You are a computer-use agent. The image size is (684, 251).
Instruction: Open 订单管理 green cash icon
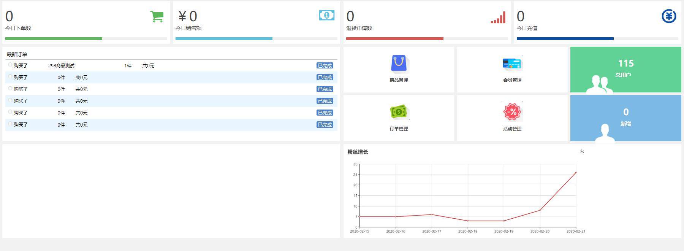coord(399,112)
